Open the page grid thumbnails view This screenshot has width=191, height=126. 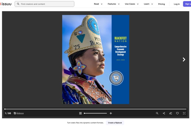(80, 113)
